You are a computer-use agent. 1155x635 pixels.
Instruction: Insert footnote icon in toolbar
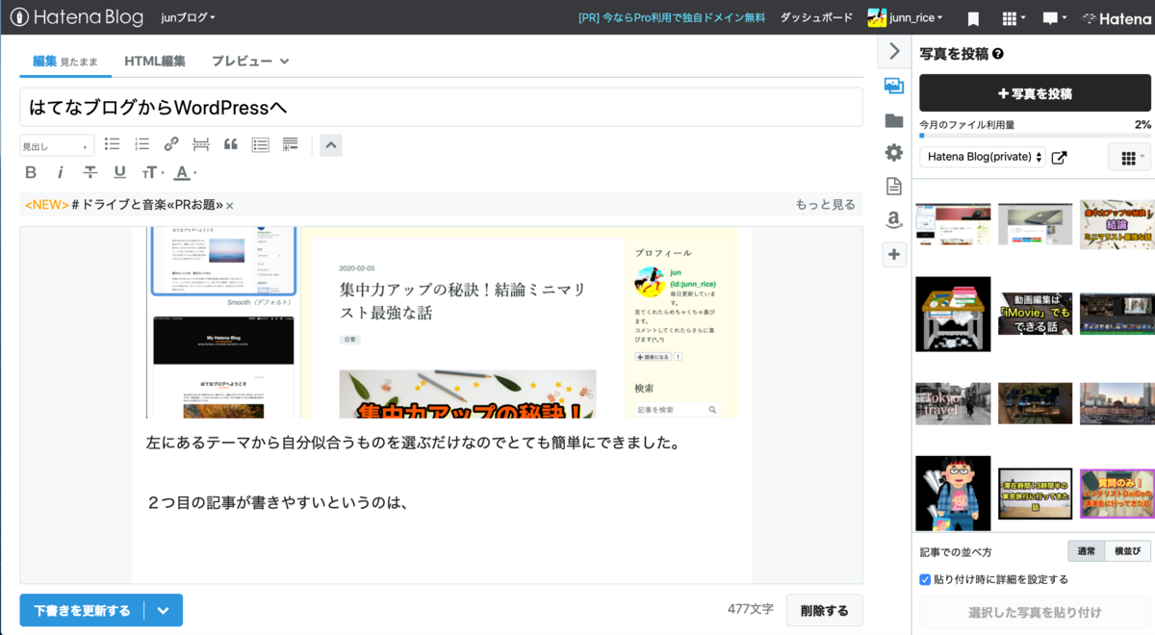(290, 144)
